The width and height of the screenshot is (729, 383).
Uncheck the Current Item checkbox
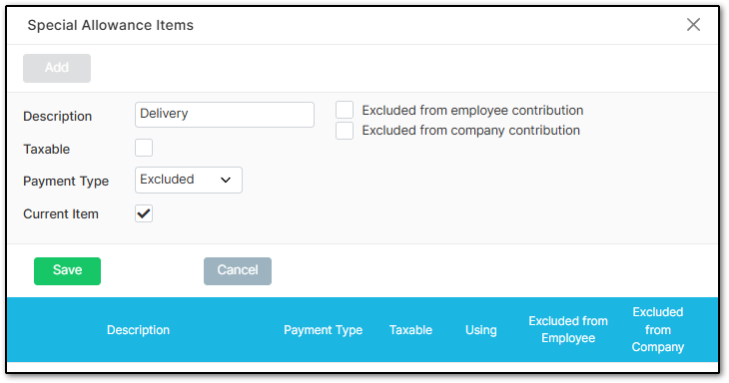pyautogui.click(x=144, y=213)
